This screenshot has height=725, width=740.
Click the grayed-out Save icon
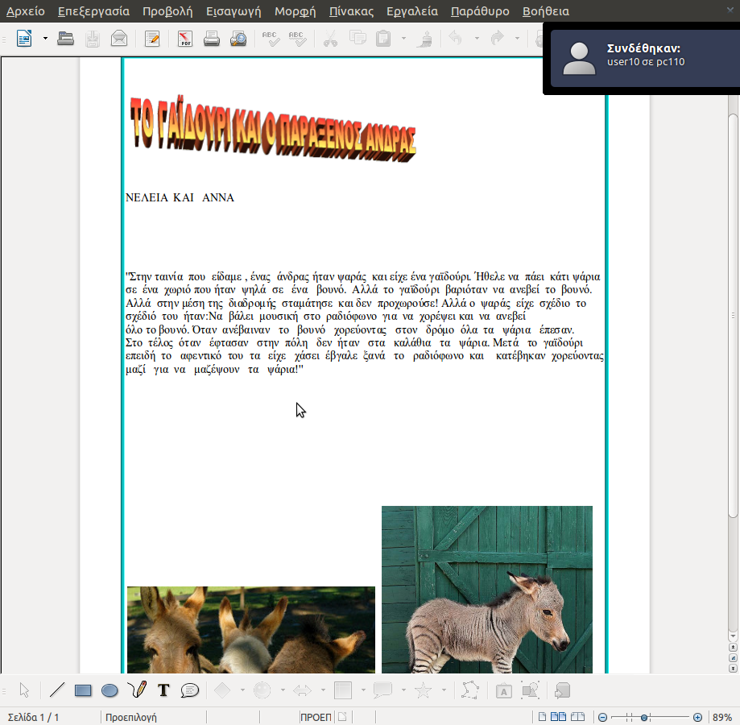[93, 39]
